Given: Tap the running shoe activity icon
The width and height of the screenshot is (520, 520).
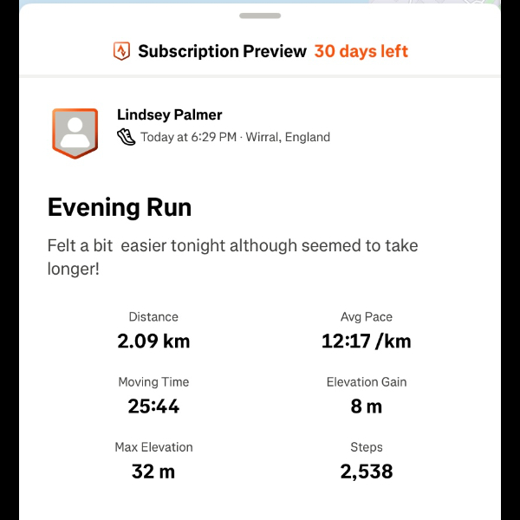Looking at the screenshot, I should pyautogui.click(x=127, y=137).
